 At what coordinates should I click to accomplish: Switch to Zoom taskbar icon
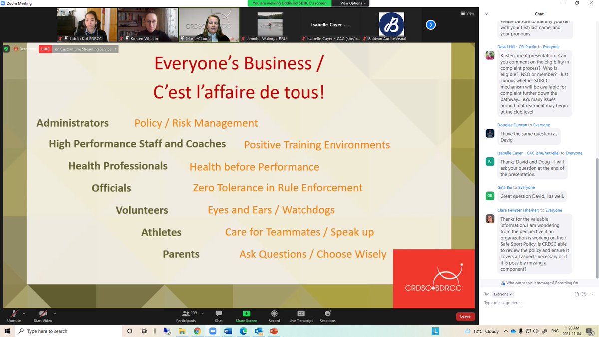(212, 331)
